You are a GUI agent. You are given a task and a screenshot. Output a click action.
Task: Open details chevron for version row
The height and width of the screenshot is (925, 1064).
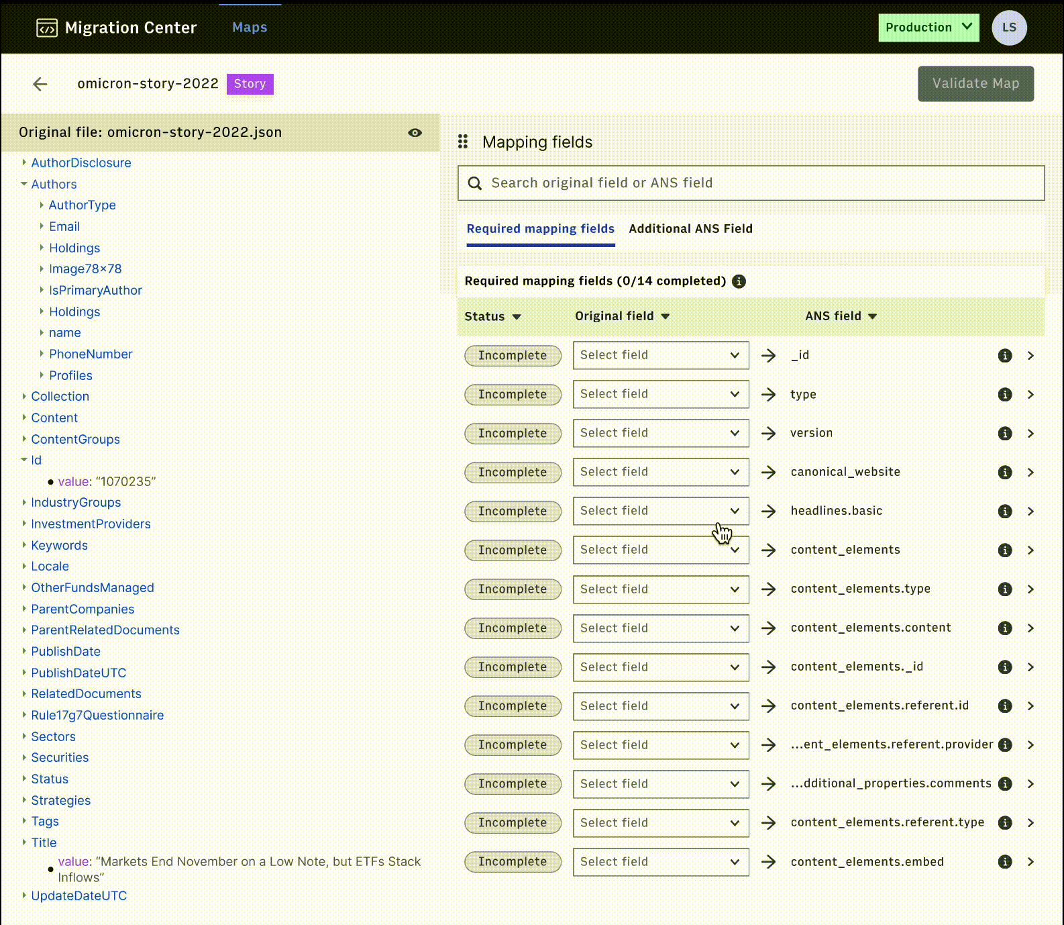pyautogui.click(x=1031, y=433)
